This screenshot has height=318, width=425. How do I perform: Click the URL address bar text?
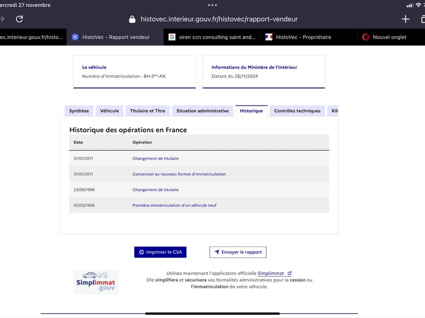(x=219, y=19)
